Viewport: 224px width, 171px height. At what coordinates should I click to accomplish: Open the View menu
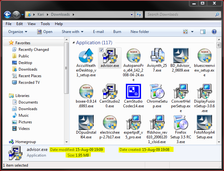coord(32,24)
